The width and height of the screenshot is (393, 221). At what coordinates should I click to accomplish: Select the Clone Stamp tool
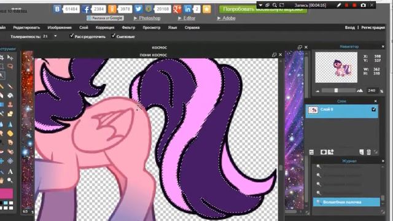(x=10, y=105)
